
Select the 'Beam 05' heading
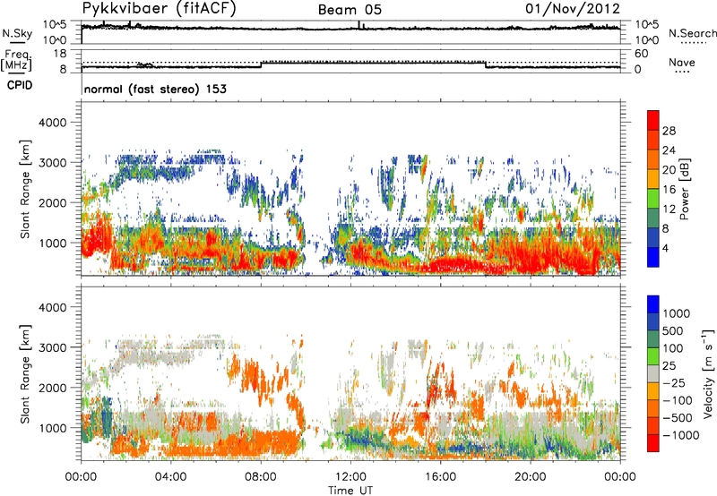coord(350,10)
